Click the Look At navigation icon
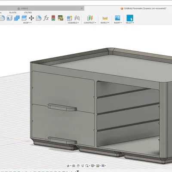Image resolution: width=172 pixels, height=172 pixels. click(74, 166)
